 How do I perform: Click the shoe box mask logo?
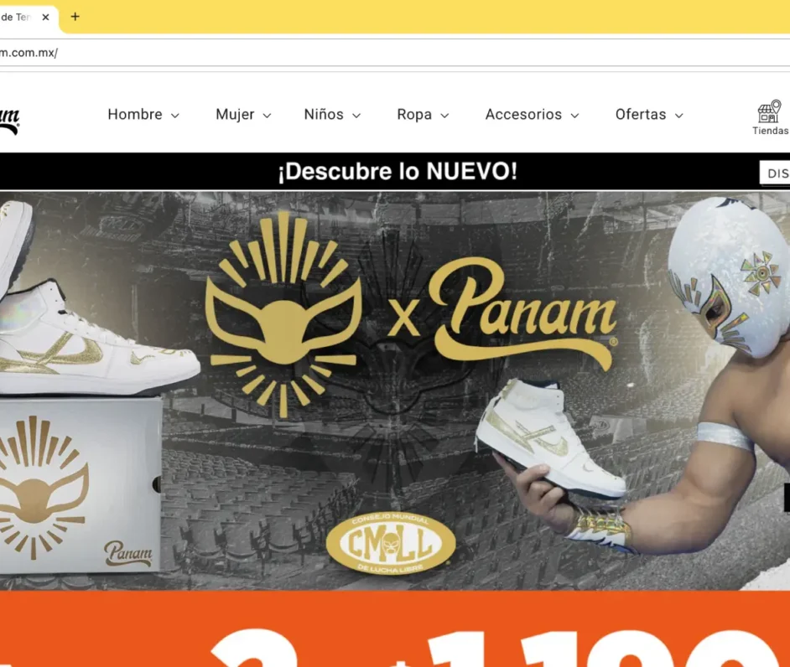[x=43, y=487]
